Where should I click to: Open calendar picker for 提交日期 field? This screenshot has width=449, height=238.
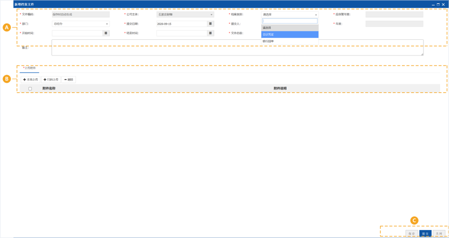click(211, 24)
